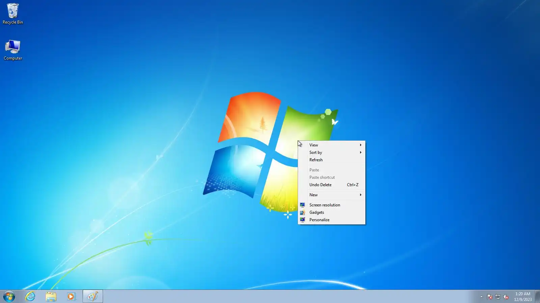Click the Show desktop button

537,297
